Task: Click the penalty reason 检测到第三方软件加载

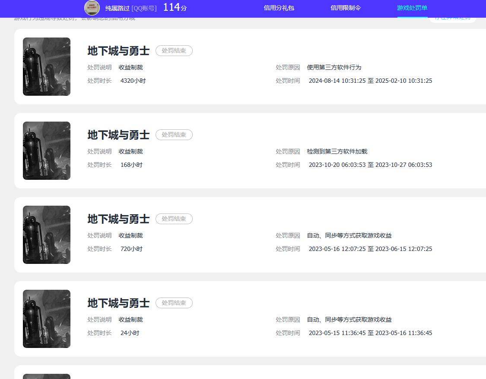Action: pos(337,151)
